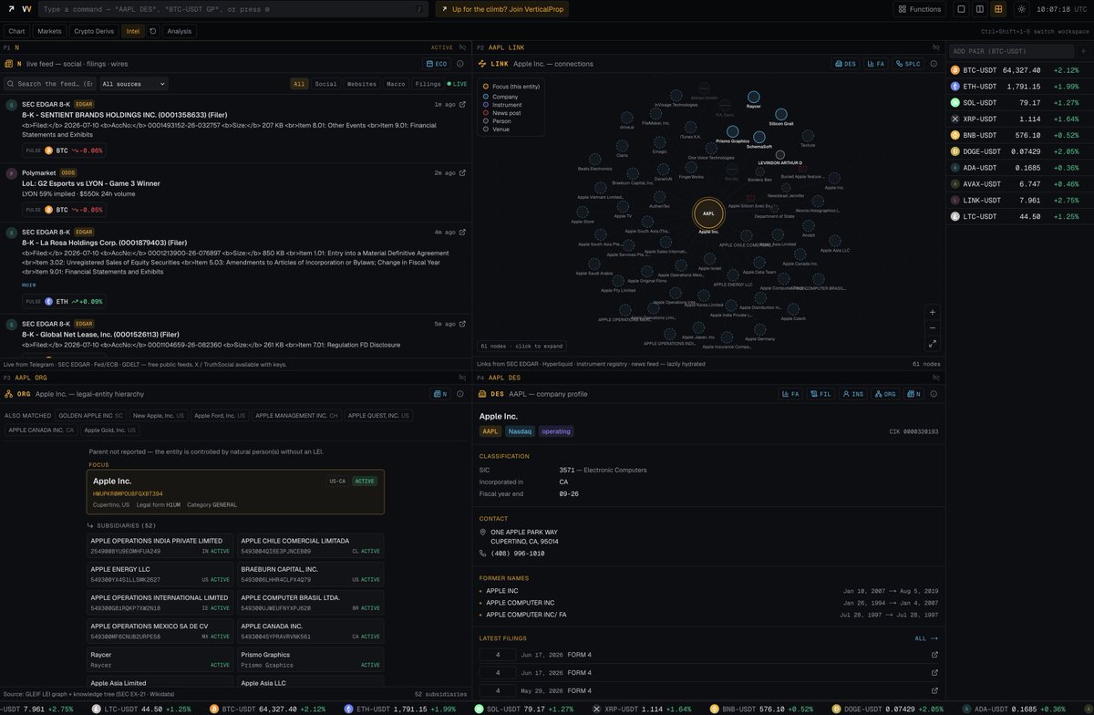Open the Functions menu
Screen dimensions: 1094x715
point(920,9)
